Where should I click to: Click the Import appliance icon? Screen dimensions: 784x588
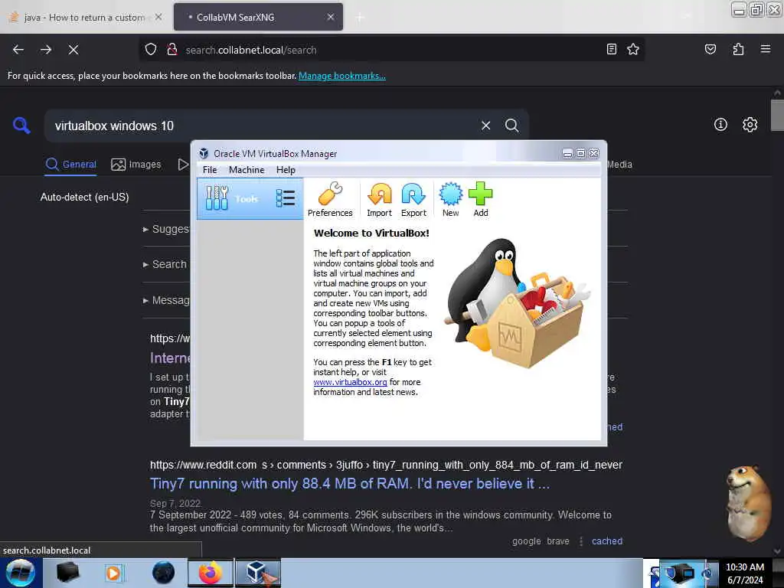[380, 200]
